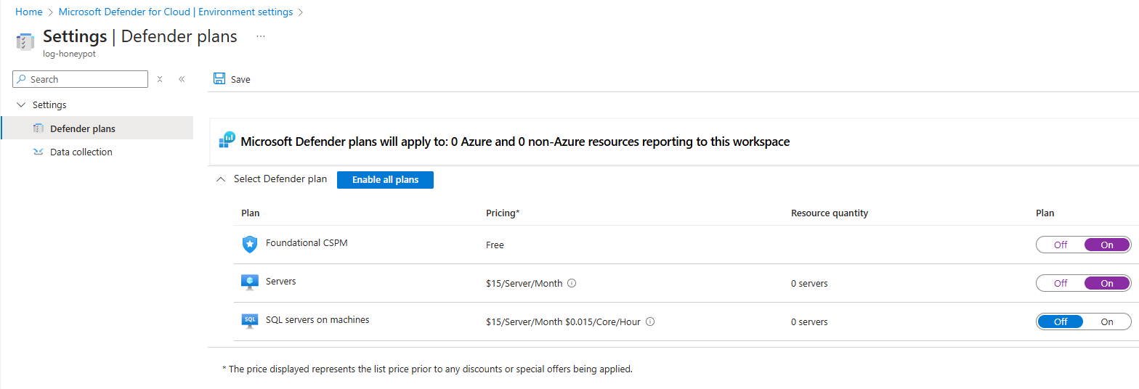Image resolution: width=1139 pixels, height=389 pixels.
Task: Click the Defender plans banner icon
Action: [x=227, y=140]
